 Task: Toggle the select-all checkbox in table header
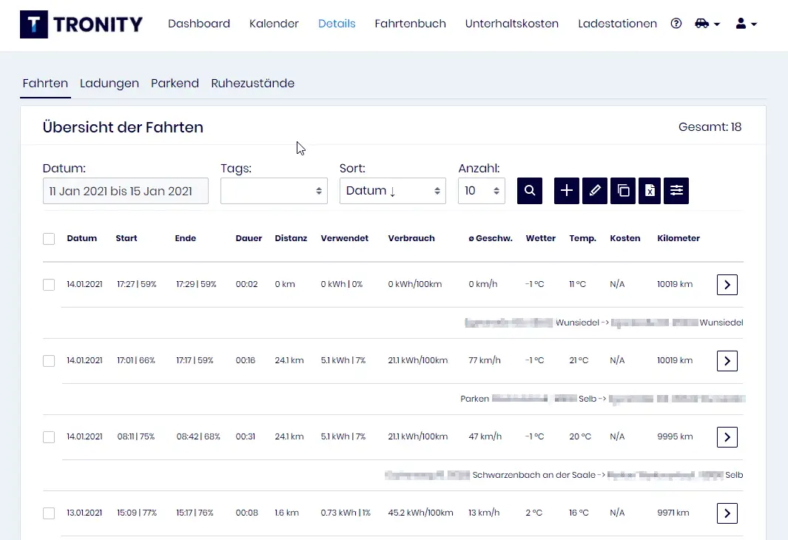49,239
